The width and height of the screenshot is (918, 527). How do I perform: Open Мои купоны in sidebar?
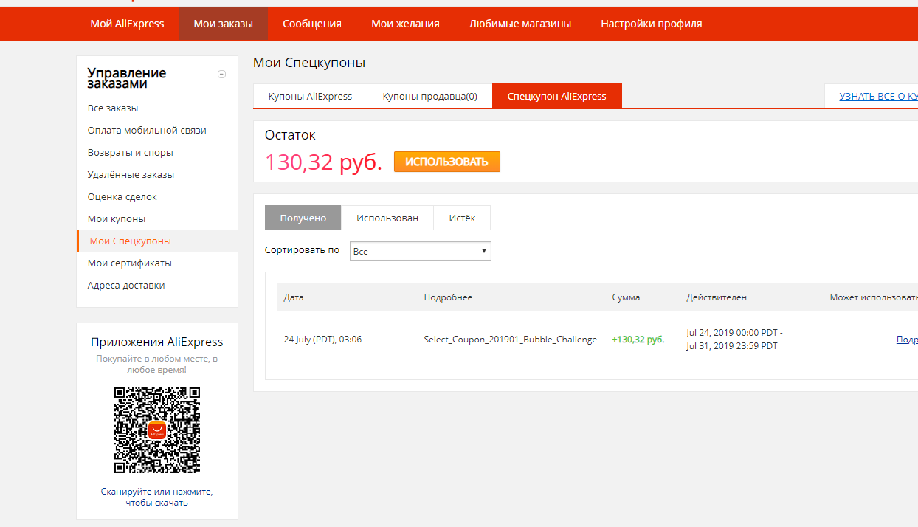(x=117, y=219)
